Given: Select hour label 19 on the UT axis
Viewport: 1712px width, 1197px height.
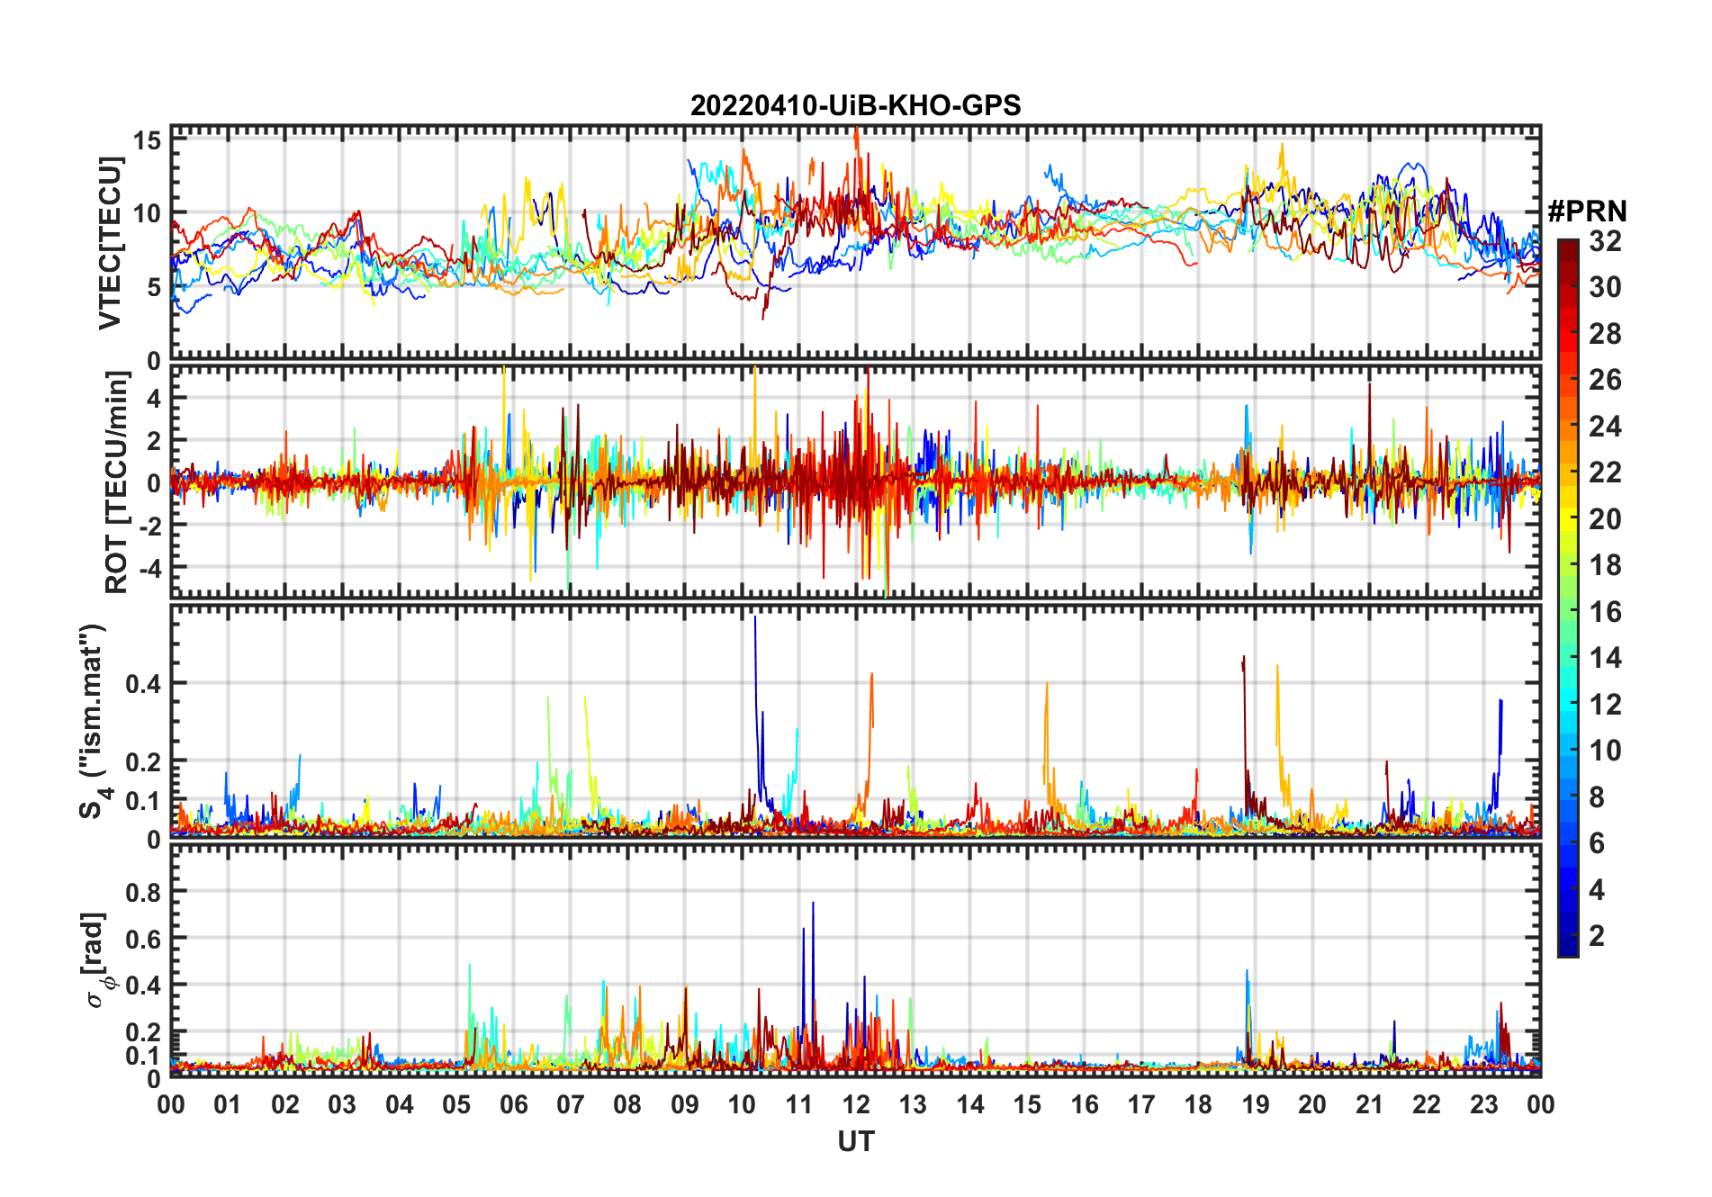Looking at the screenshot, I should (x=1255, y=1104).
